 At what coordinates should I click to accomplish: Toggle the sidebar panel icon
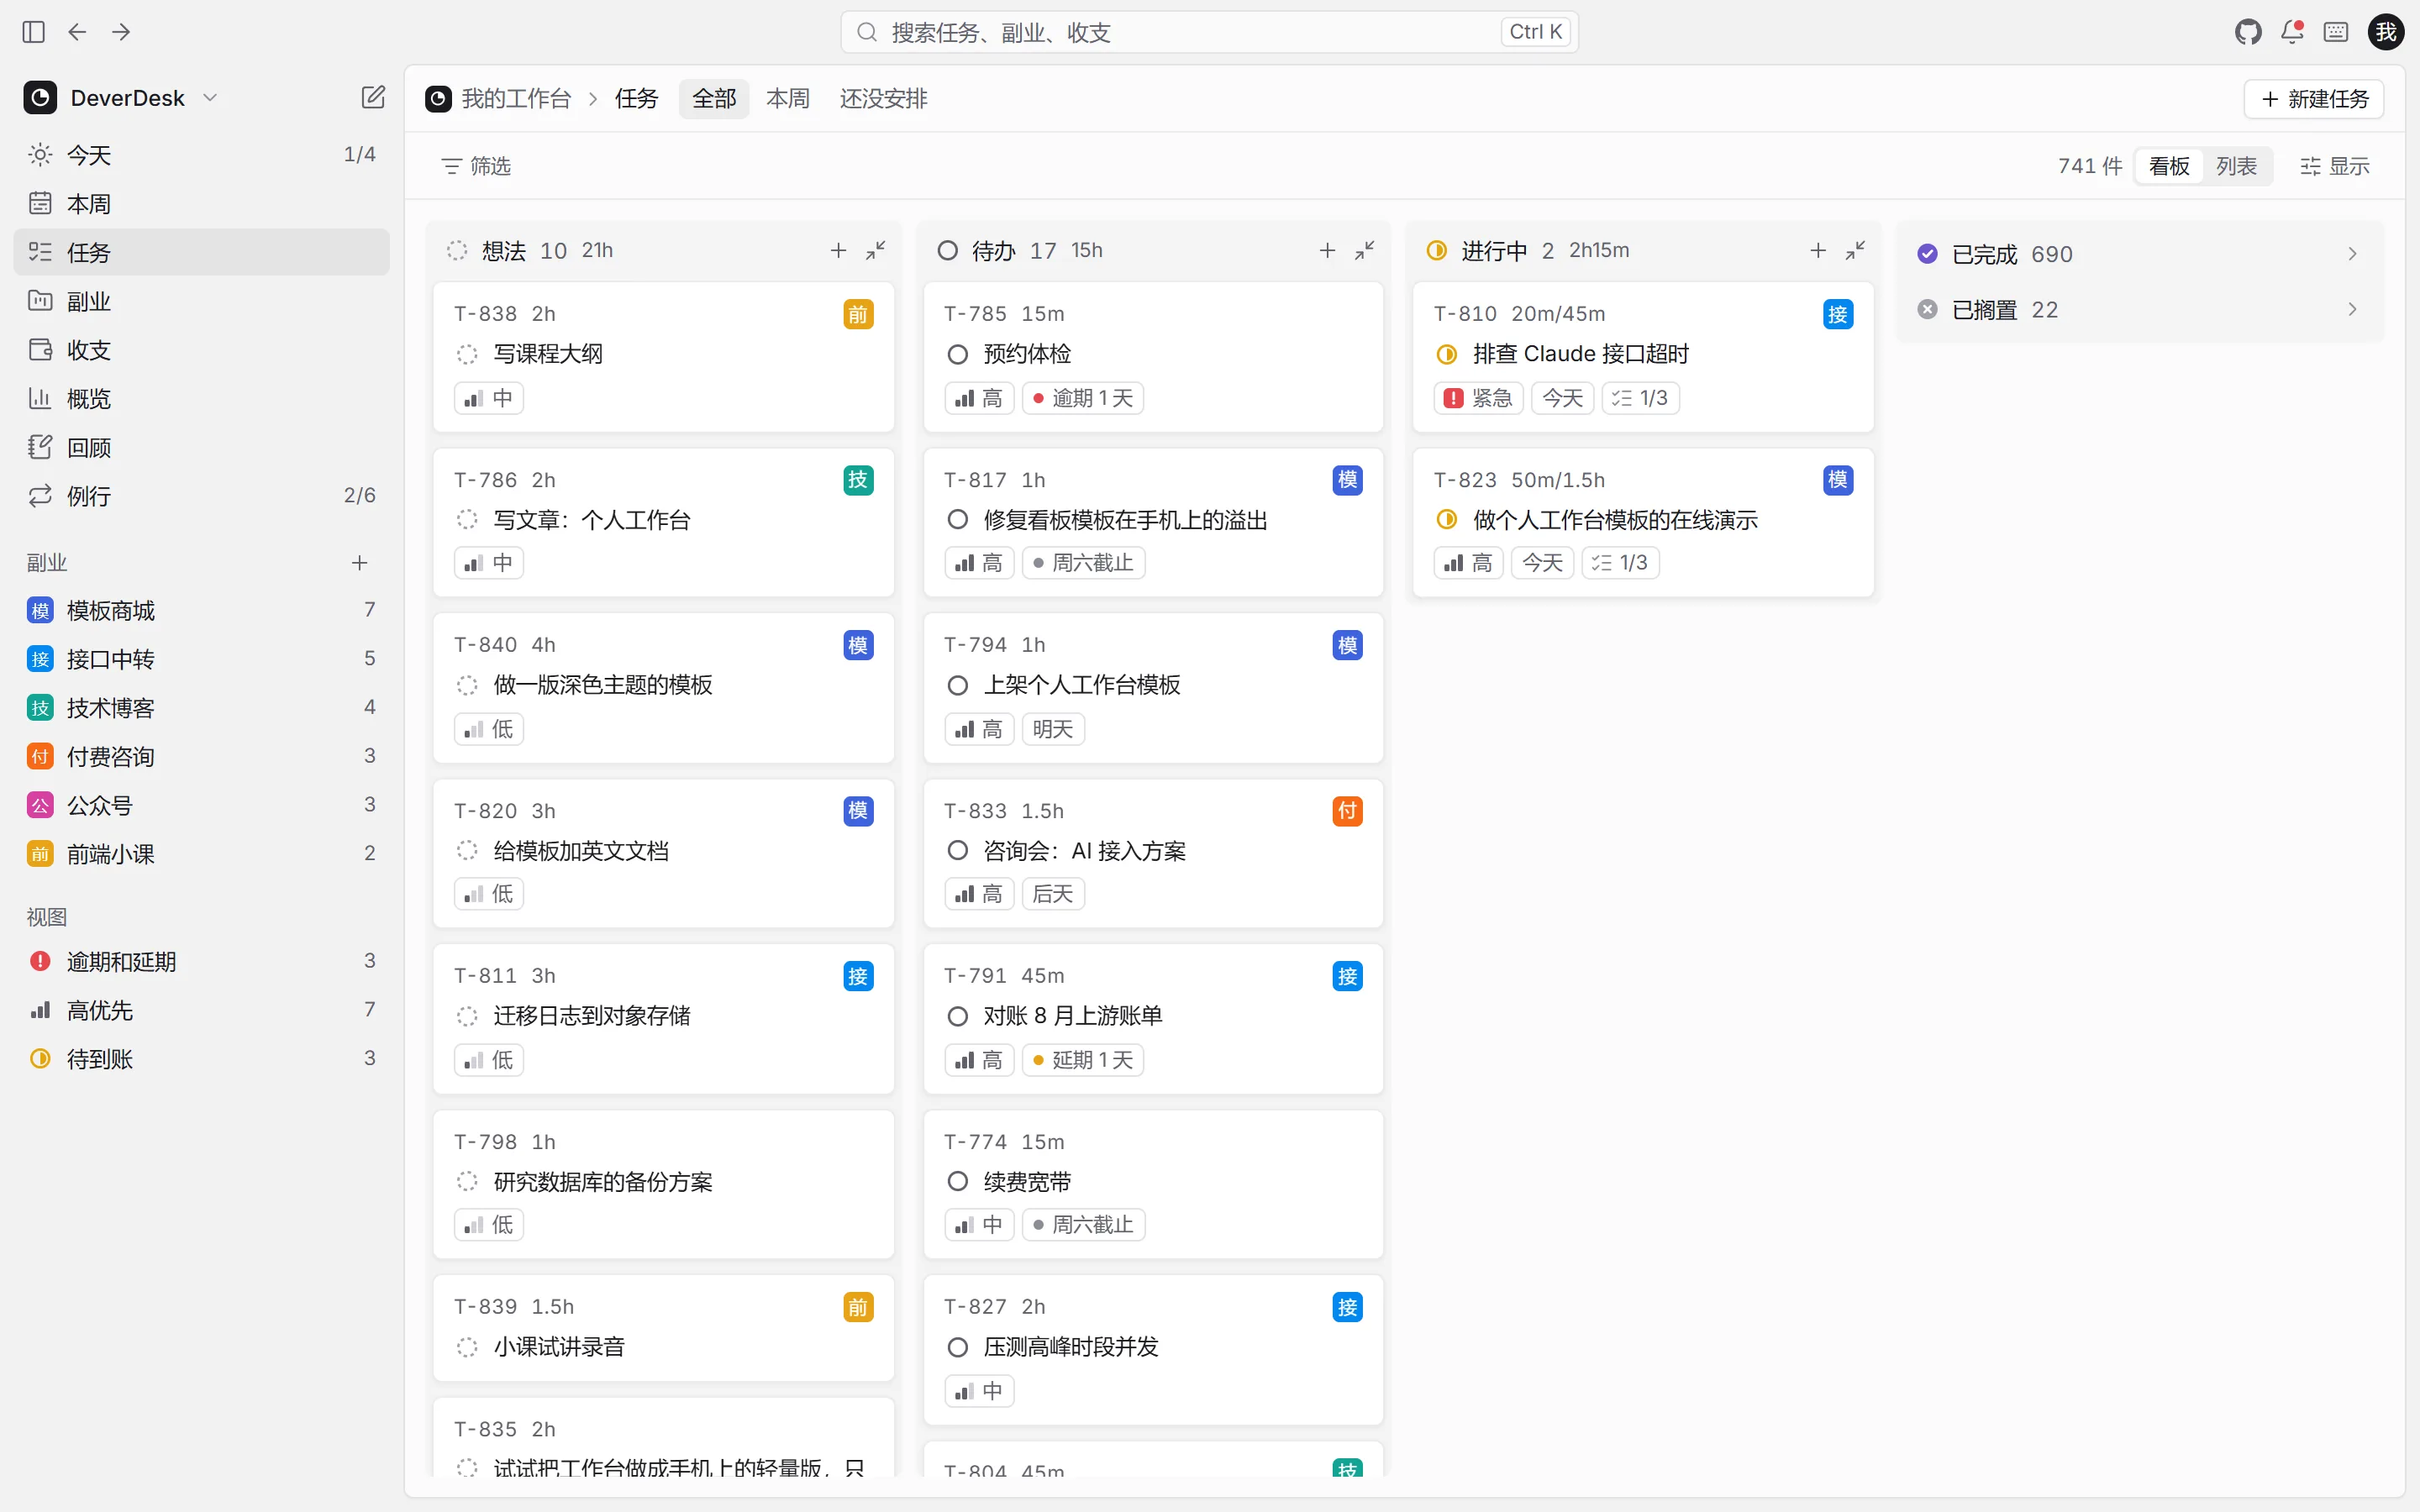pos(33,32)
